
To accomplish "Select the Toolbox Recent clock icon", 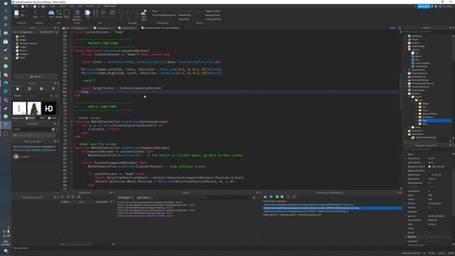I will point(41,88).
